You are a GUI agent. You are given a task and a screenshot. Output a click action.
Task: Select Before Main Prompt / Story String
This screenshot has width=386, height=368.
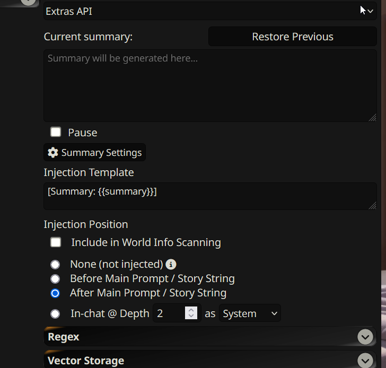tap(55, 279)
